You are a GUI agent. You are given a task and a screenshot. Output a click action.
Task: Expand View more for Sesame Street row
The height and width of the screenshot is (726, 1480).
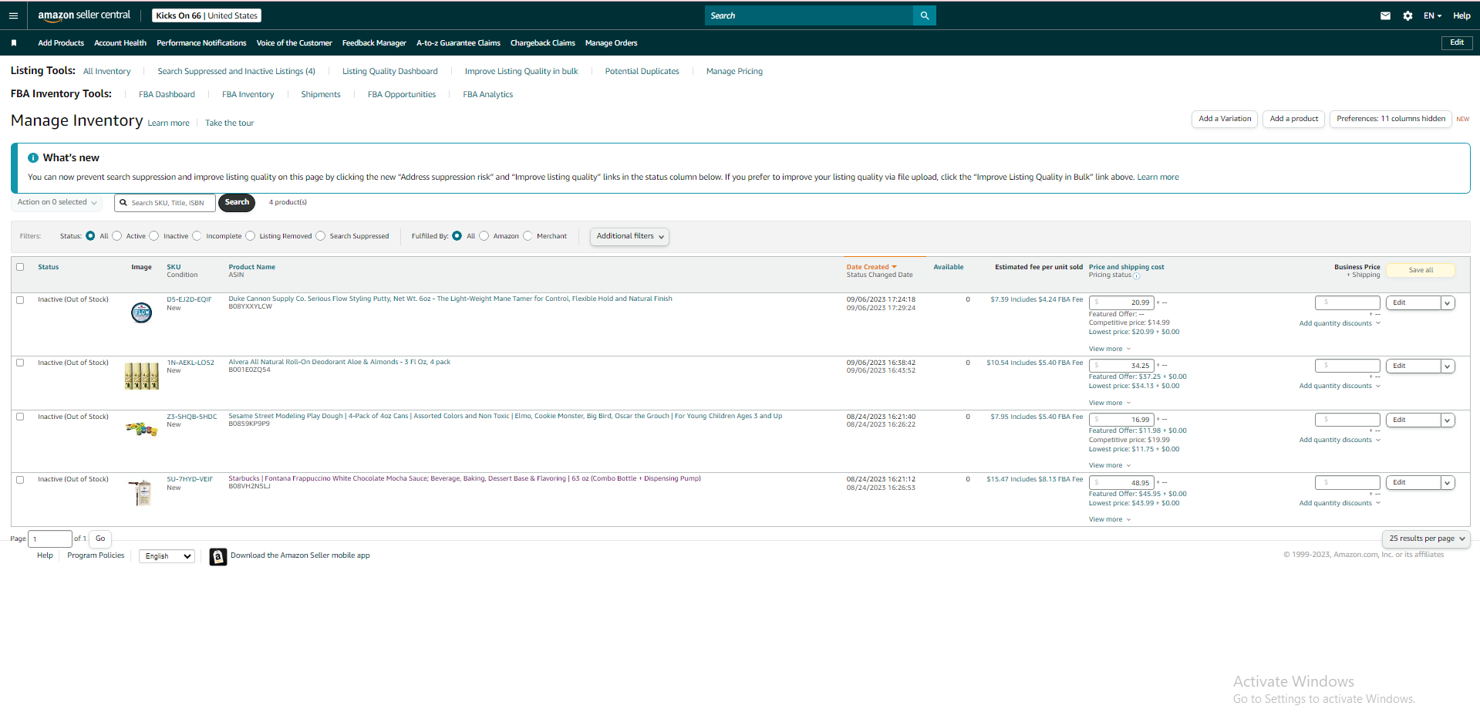(1109, 465)
